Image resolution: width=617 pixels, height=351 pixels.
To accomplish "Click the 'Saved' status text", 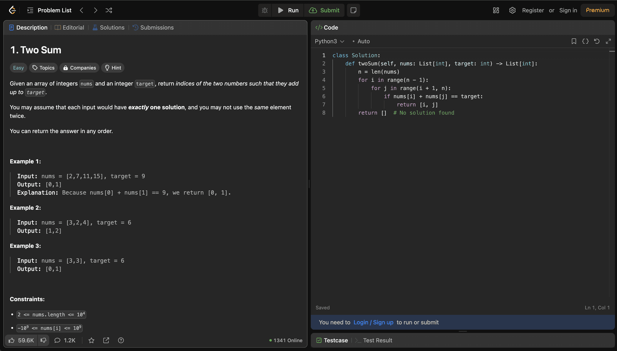I will click(322, 308).
